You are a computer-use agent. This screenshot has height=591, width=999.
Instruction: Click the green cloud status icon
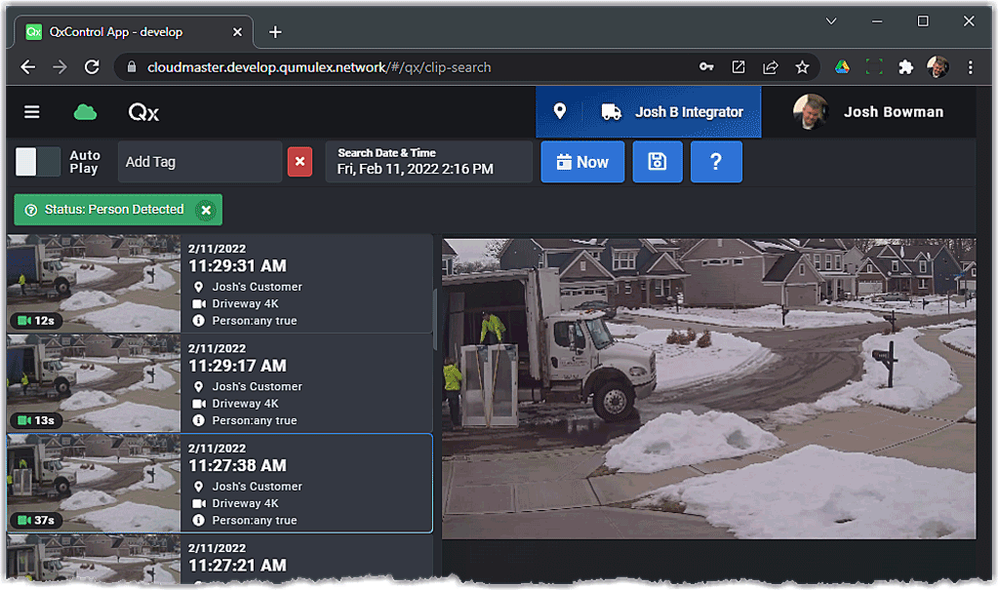(86, 112)
